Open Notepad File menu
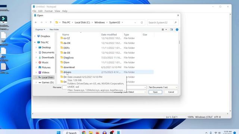The width and height of the screenshot is (239, 134). (34, 11)
